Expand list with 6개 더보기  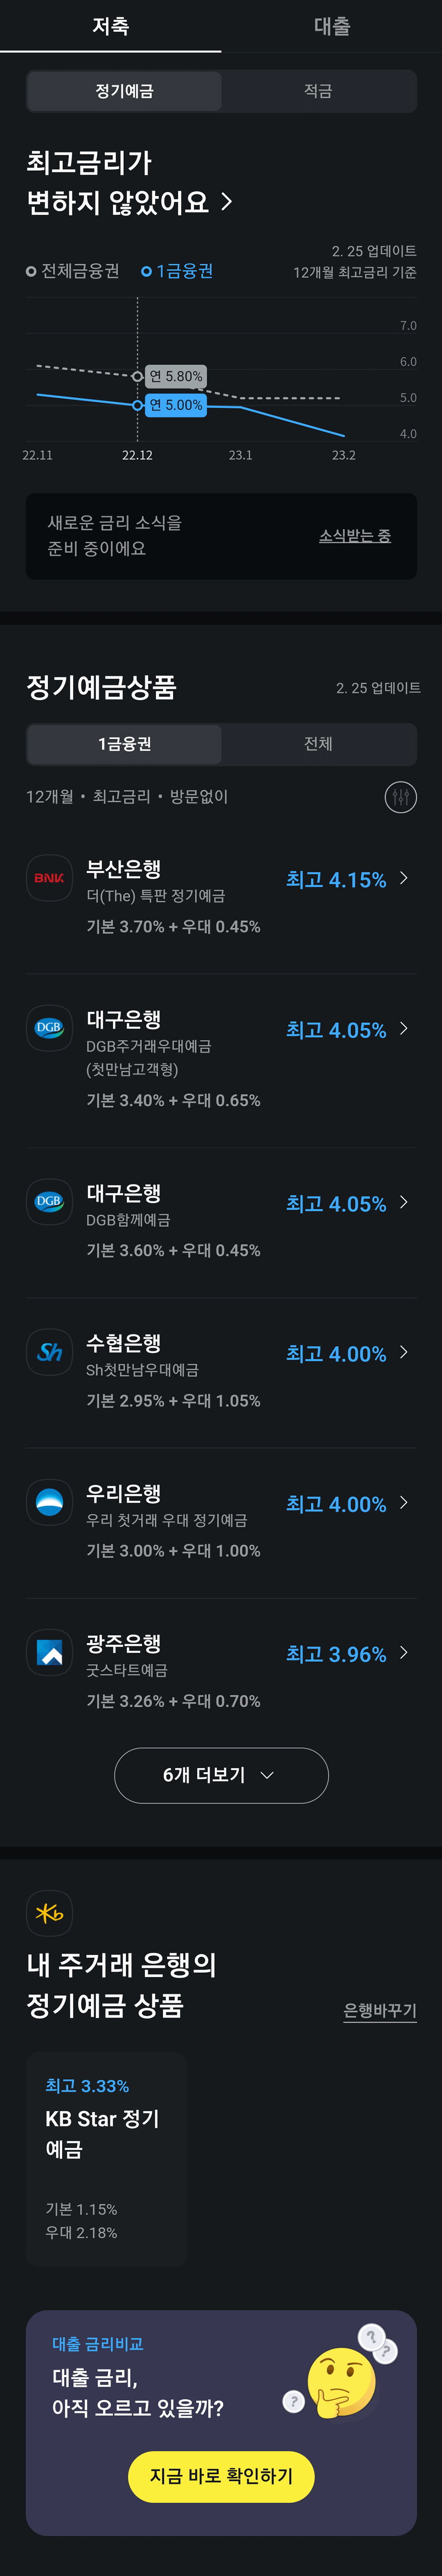221,1775
